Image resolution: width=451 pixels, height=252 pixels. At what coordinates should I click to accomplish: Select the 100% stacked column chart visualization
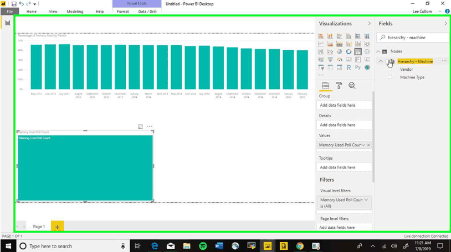click(x=367, y=36)
